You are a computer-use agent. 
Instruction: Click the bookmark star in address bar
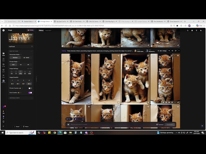177,26
